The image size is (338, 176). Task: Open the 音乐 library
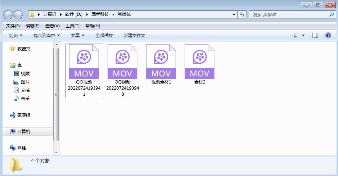22,99
